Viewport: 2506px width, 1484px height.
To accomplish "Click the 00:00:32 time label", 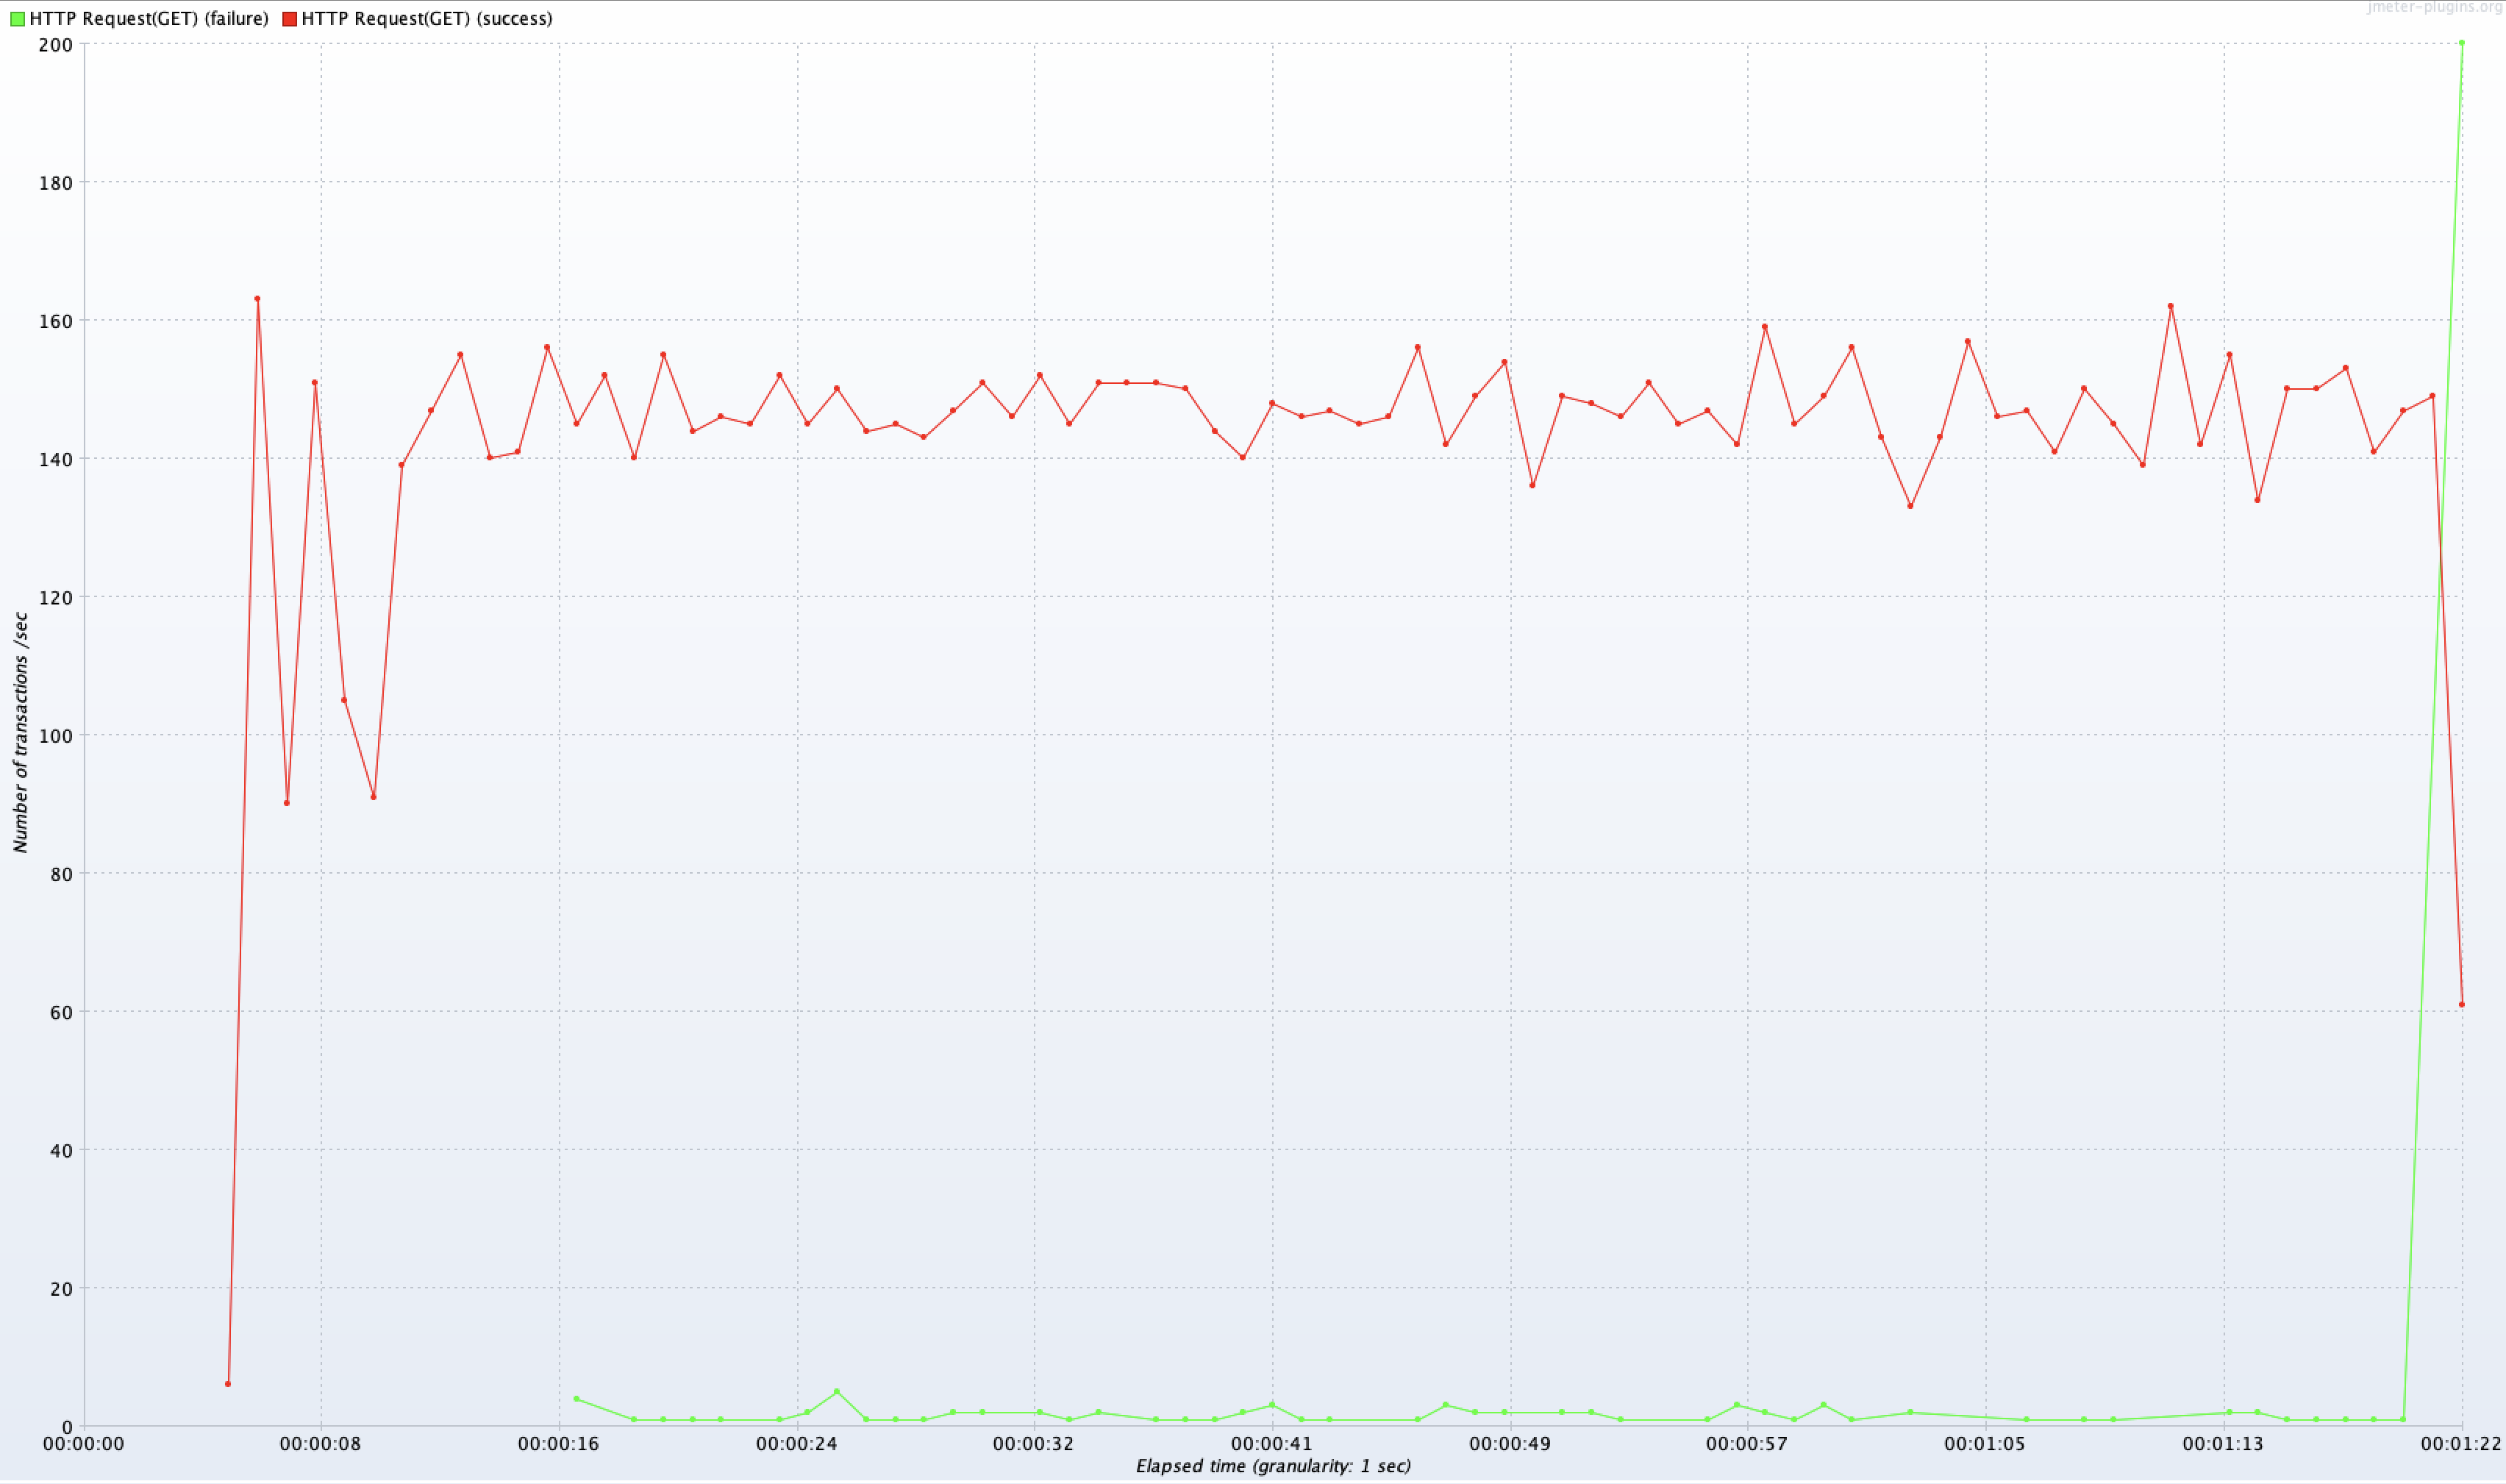I will pos(1034,1445).
